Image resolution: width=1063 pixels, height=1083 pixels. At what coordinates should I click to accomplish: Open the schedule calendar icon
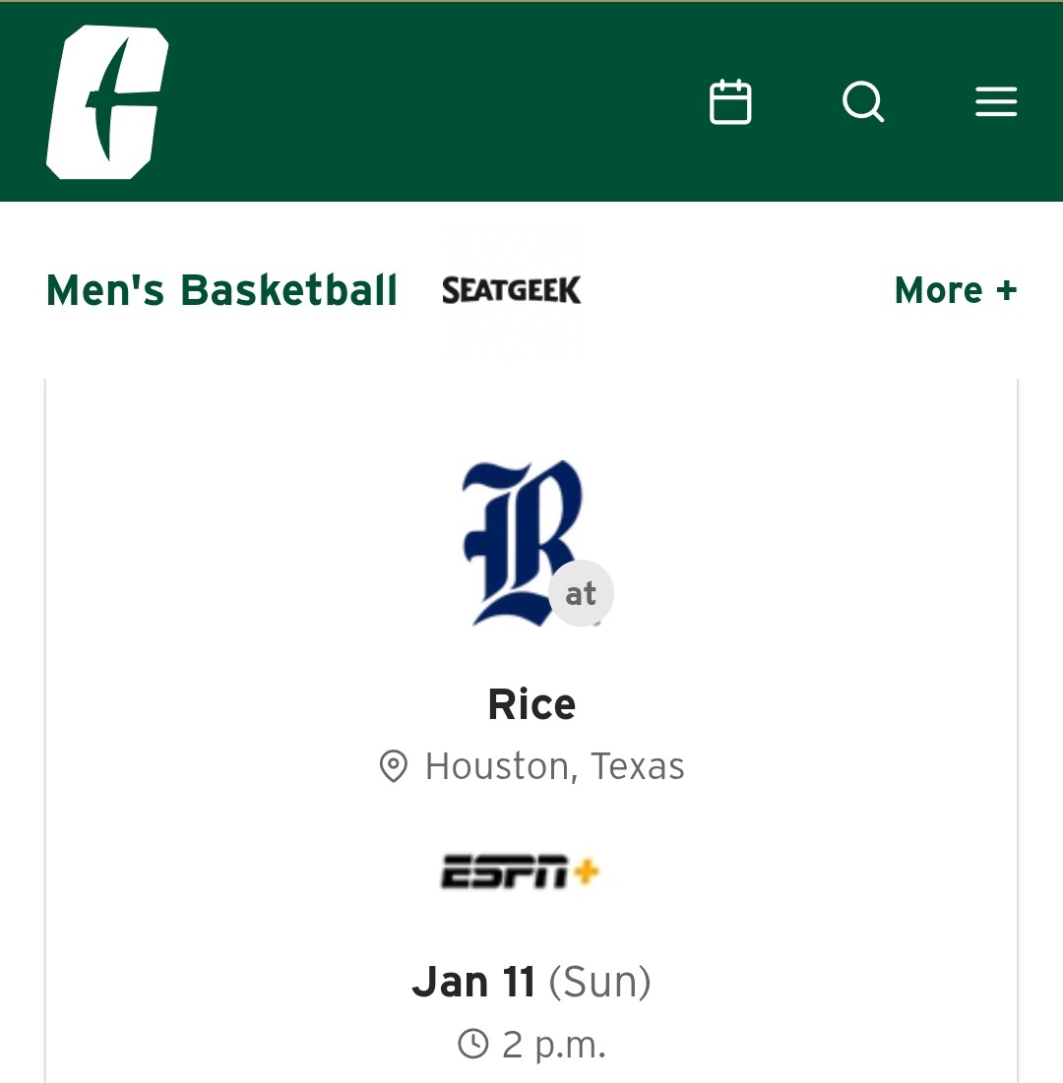(x=730, y=102)
